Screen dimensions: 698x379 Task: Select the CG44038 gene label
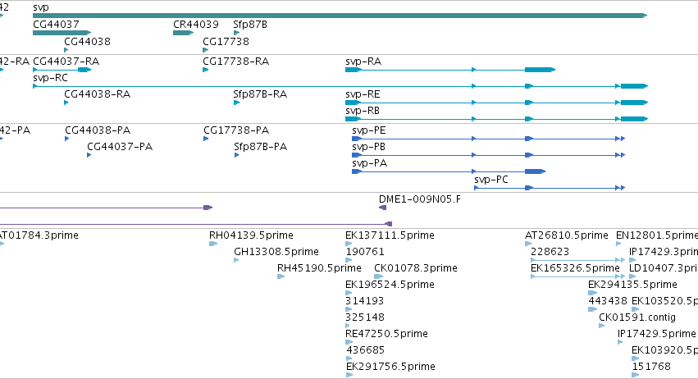(87, 42)
